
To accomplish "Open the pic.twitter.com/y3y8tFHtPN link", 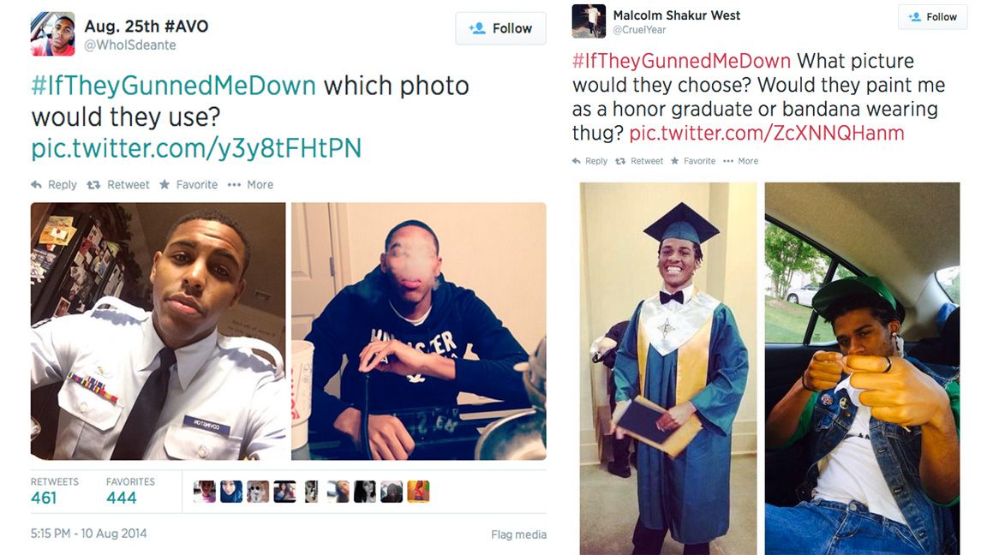I will pyautogui.click(x=196, y=148).
